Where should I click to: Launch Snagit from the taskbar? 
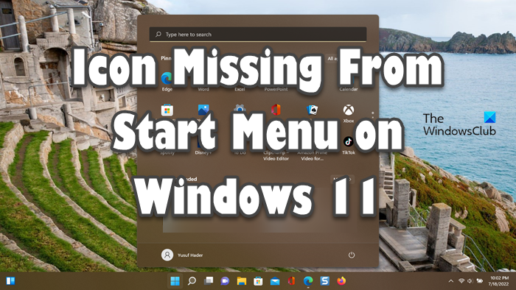click(325, 281)
